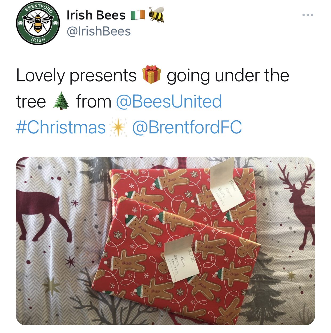
Task: Click the lower 'From Bees United' tag
Action: (x=181, y=258)
